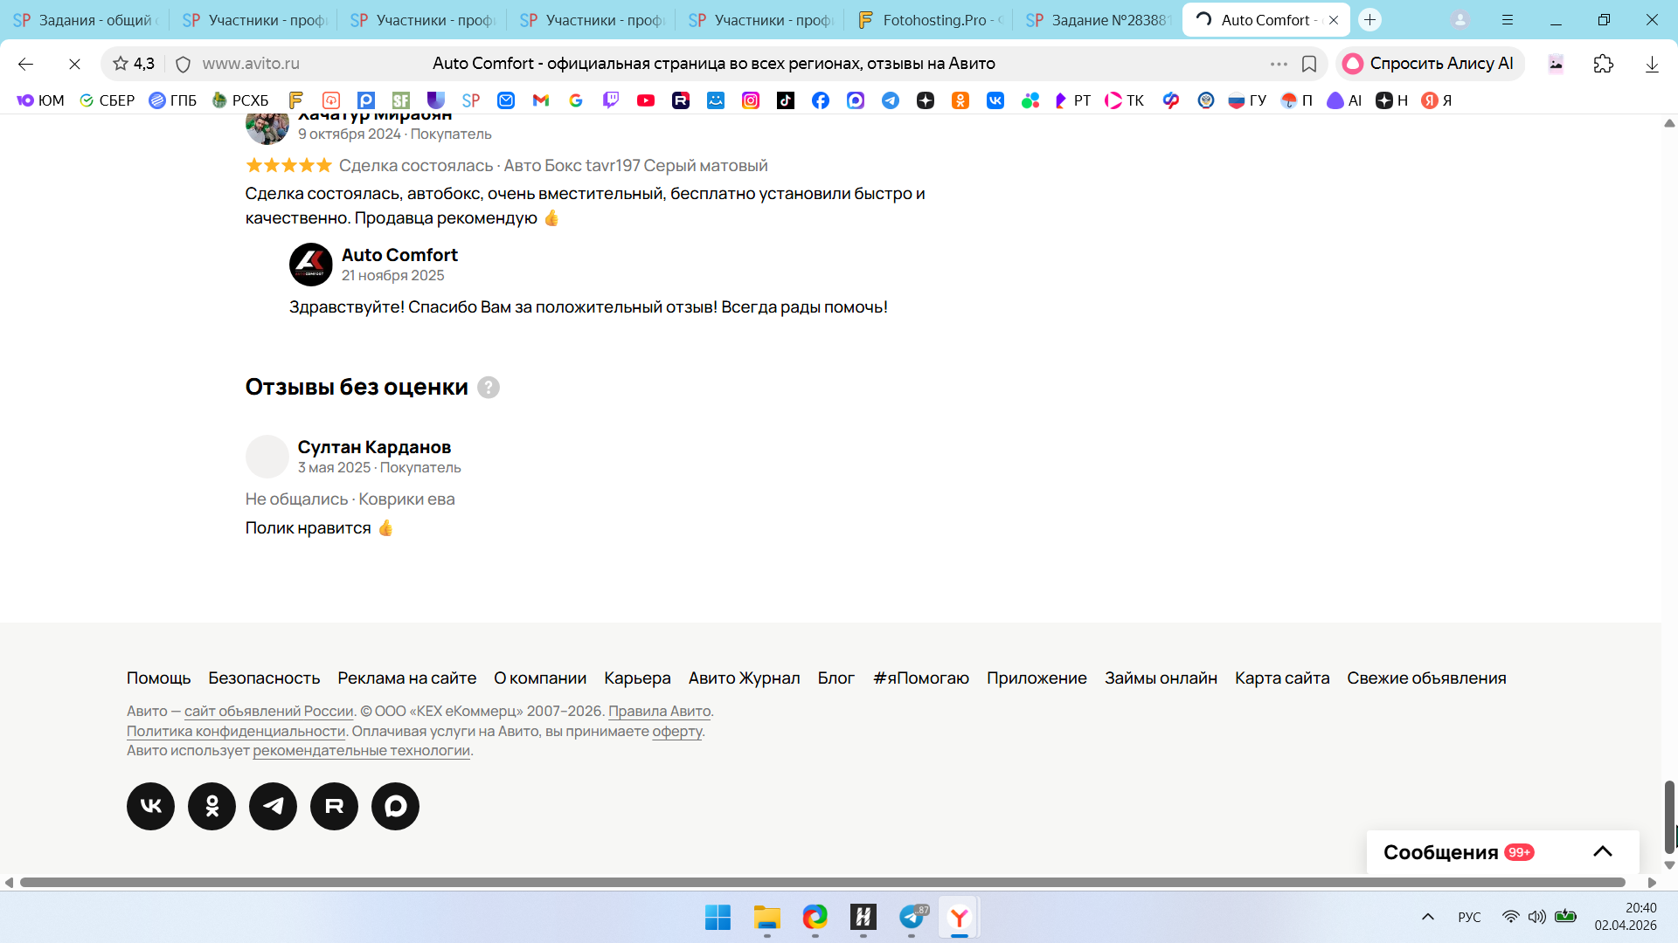
Task: Click the Спросить Алису AI button
Action: [x=1429, y=64]
